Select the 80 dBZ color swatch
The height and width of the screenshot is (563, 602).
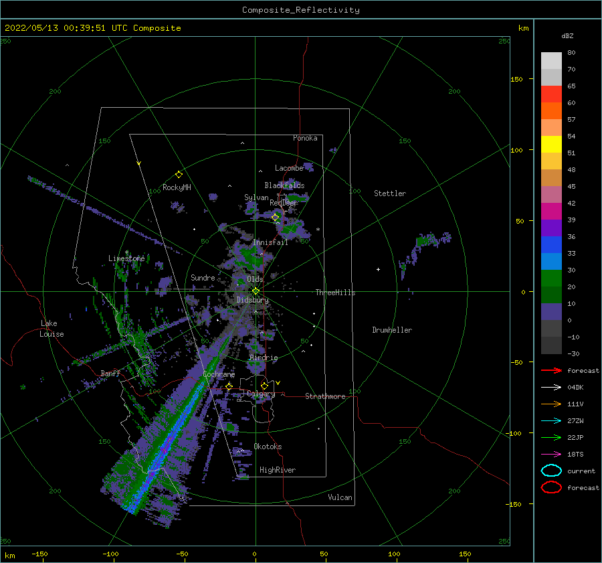tap(551, 61)
